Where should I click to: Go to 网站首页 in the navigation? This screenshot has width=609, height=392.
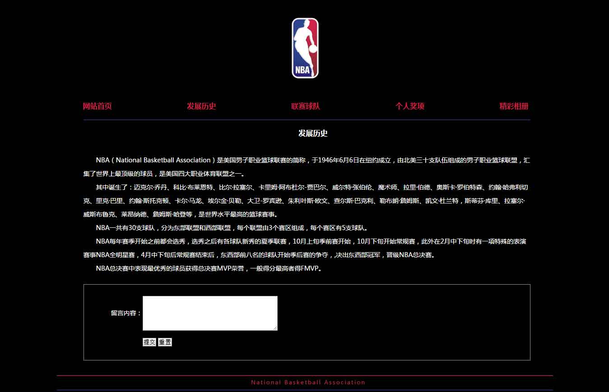(97, 106)
